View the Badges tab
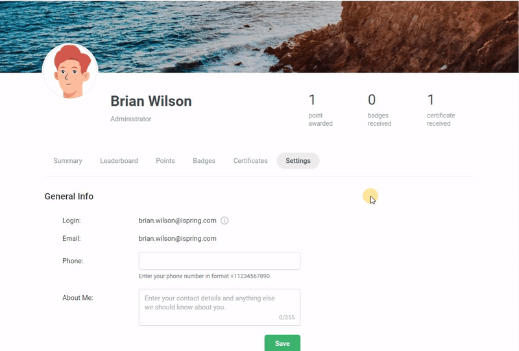The height and width of the screenshot is (351, 519). (204, 161)
